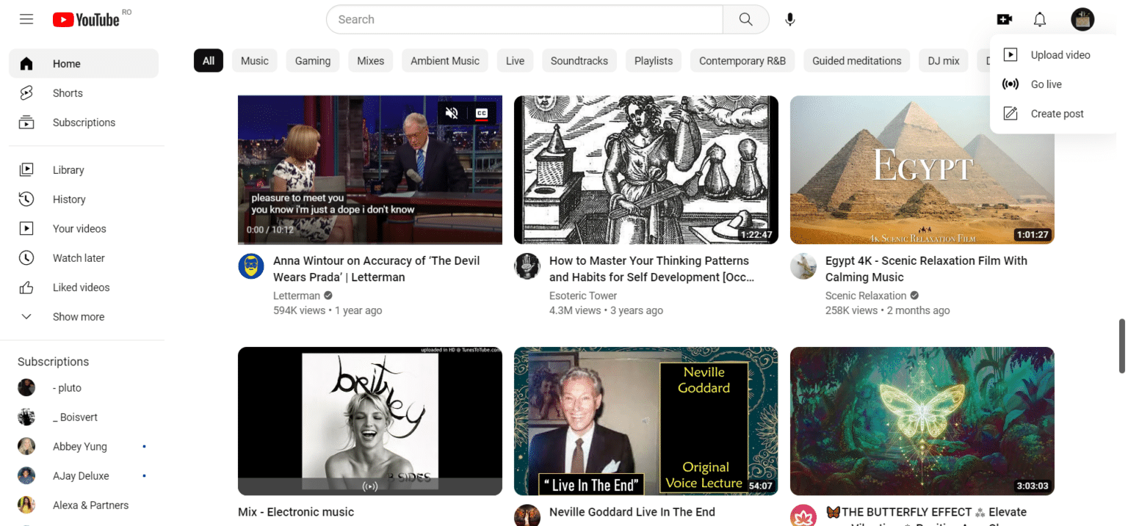Open Watch later from the sidebar
Viewport: 1128px width, 526px height.
(79, 257)
